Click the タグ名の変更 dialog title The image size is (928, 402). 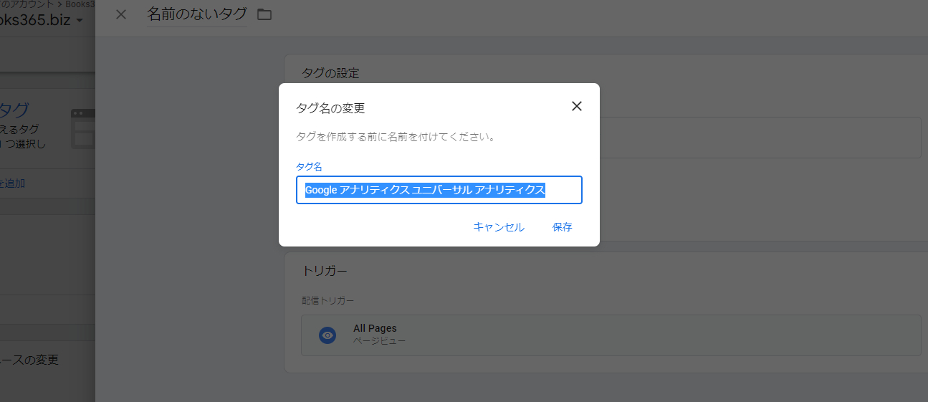pyautogui.click(x=330, y=108)
